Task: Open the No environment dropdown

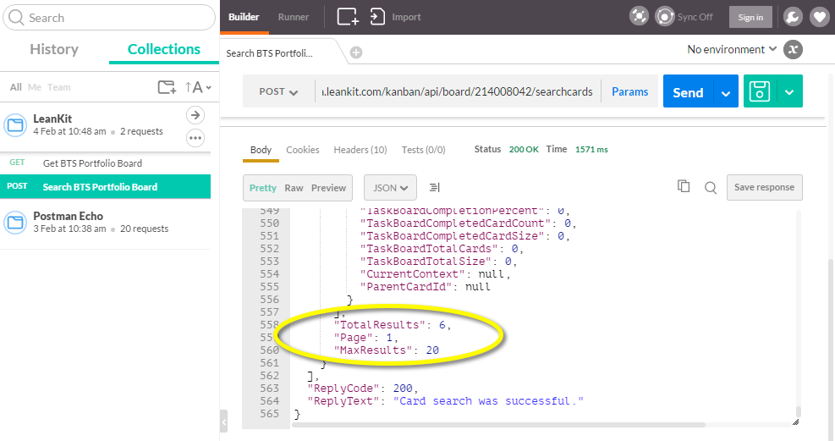Action: point(732,50)
